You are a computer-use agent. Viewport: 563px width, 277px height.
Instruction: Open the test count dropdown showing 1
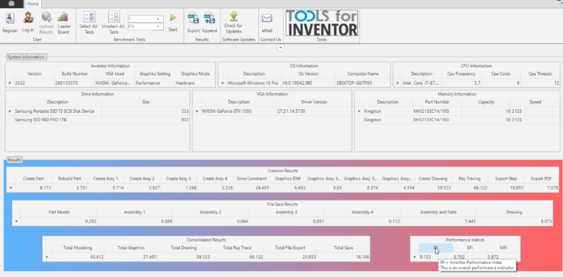point(159,19)
